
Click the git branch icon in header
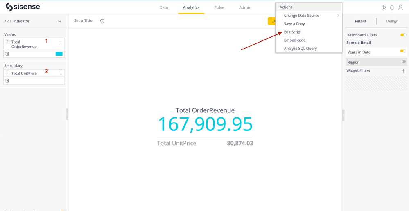(384, 7)
